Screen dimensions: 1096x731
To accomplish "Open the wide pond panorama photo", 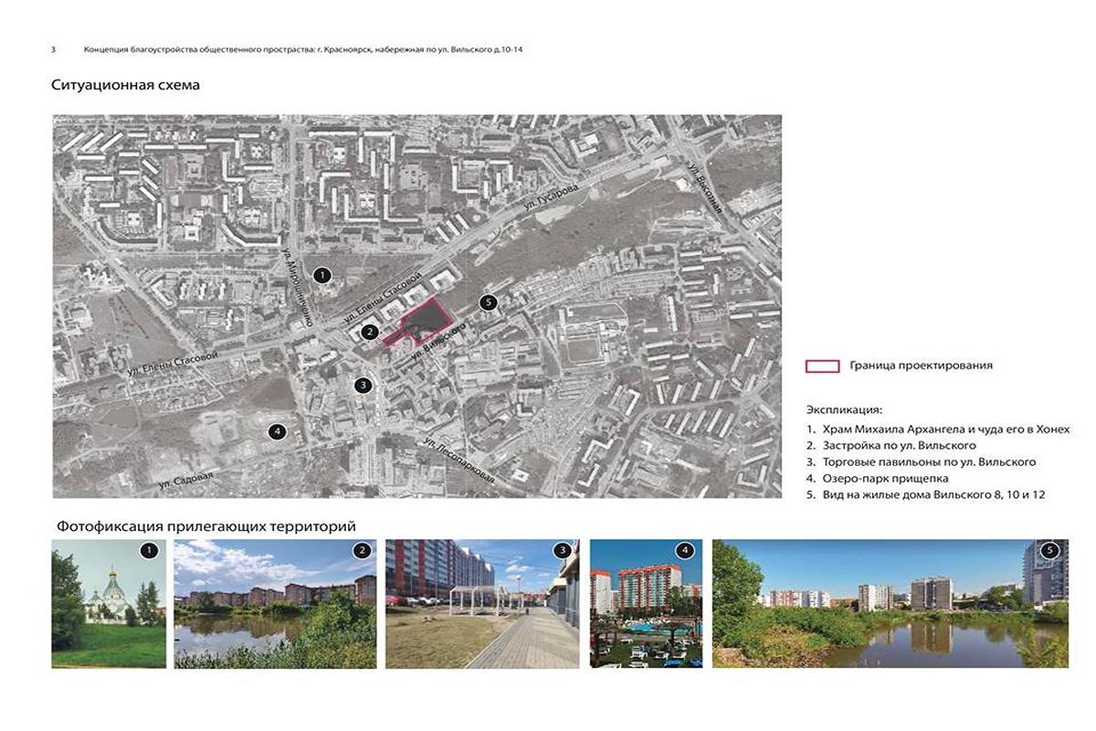I will [890, 608].
